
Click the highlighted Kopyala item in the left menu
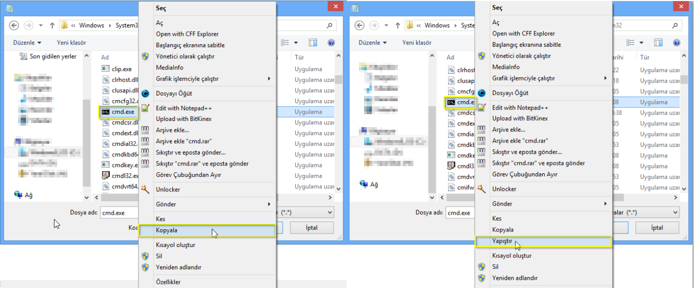[206, 230]
